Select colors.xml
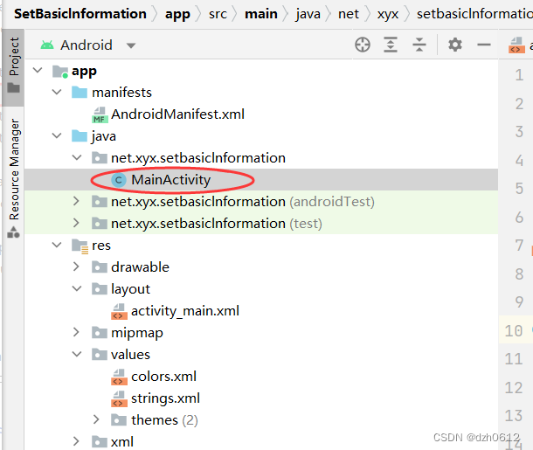533x450 pixels. 164,377
